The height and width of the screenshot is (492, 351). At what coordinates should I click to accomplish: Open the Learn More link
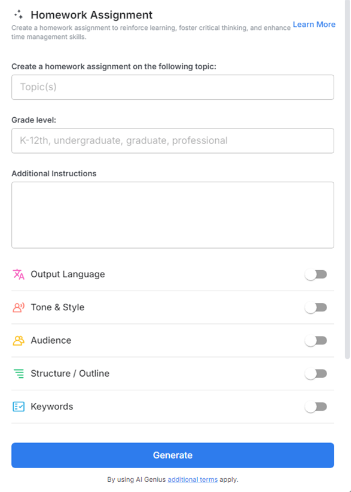click(x=314, y=25)
